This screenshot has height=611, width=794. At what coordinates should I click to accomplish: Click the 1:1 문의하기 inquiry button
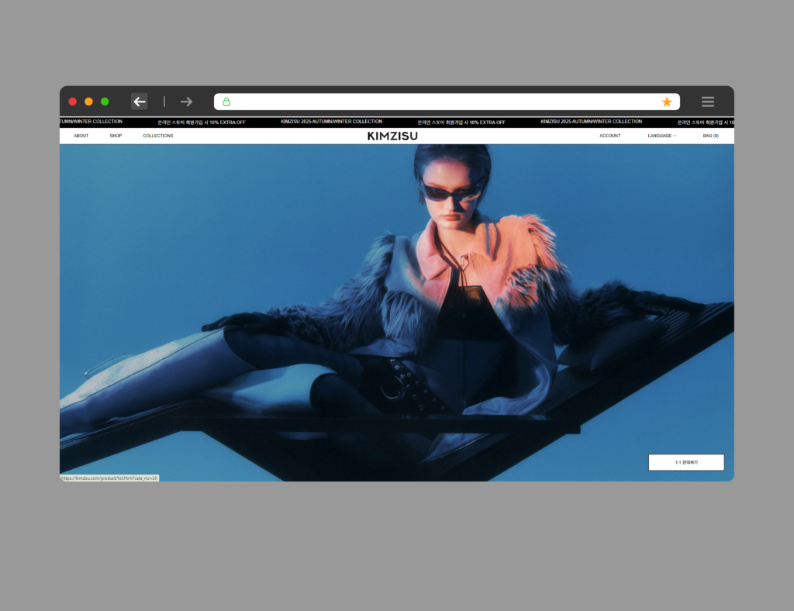coord(686,462)
